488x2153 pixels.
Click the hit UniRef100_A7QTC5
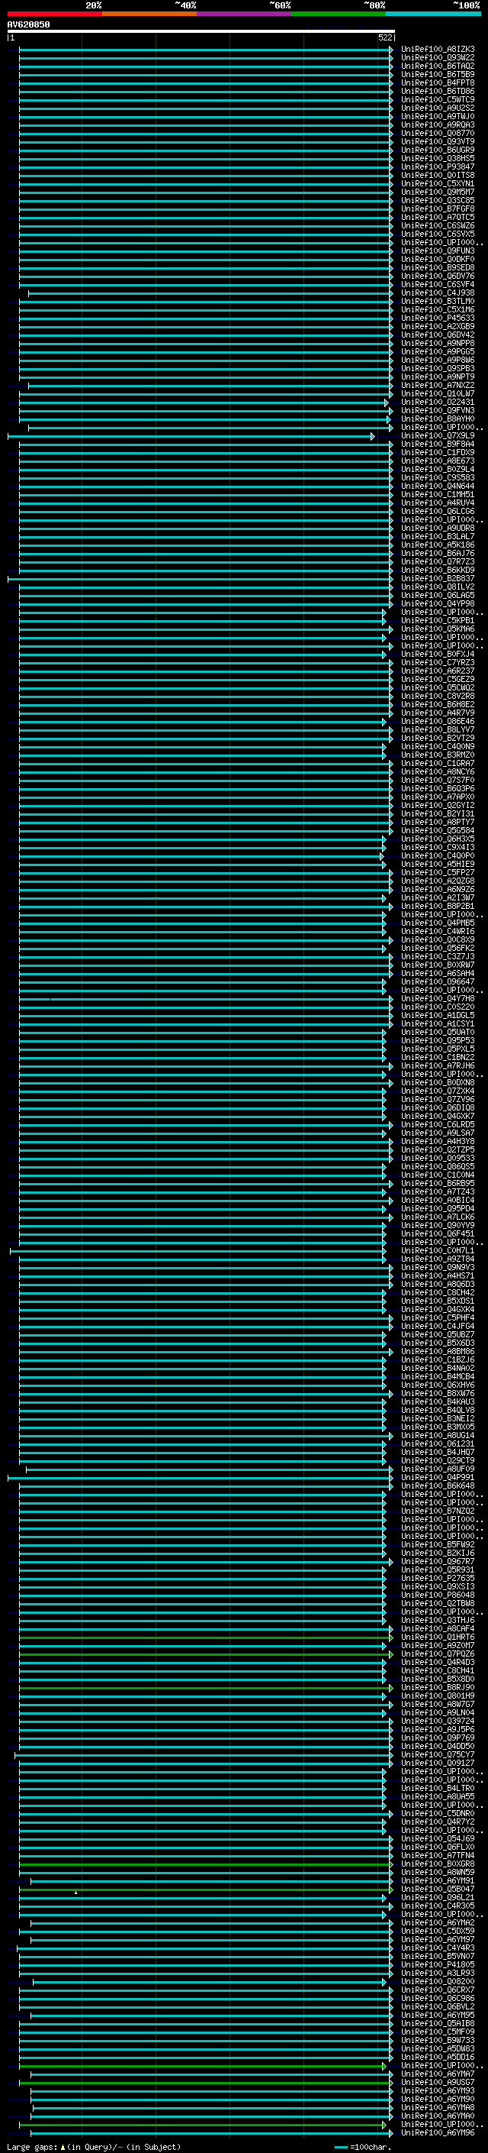[x=438, y=218]
